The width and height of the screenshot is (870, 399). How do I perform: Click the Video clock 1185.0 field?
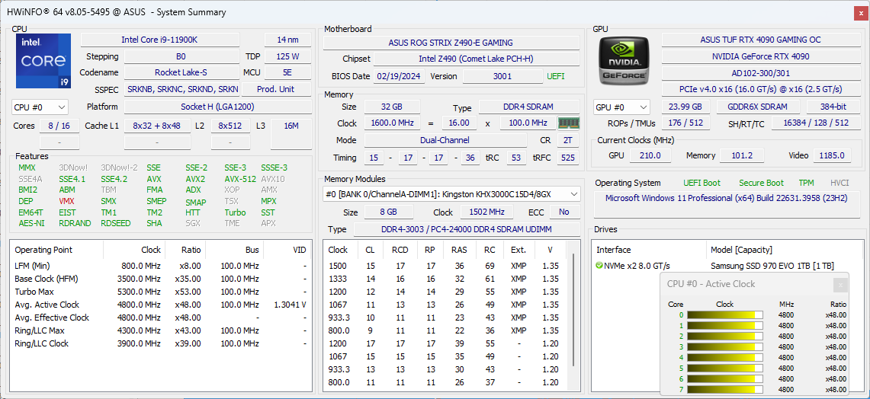(x=833, y=156)
